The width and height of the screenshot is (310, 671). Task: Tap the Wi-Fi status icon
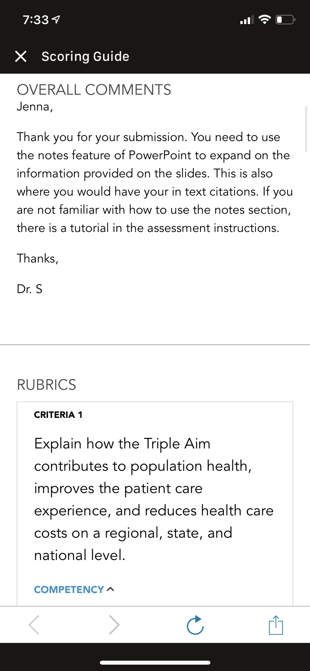point(264,20)
